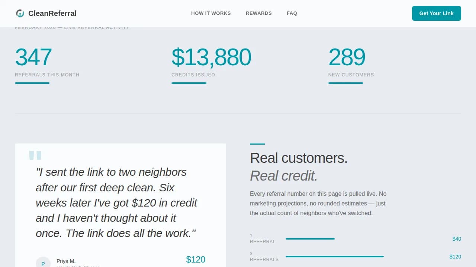The height and width of the screenshot is (267, 476).
Task: Select the 1 REFERRAL tier row
Action: pyautogui.click(x=263, y=238)
